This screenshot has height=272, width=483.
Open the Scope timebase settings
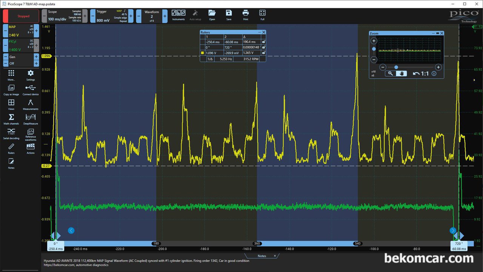tap(65, 16)
